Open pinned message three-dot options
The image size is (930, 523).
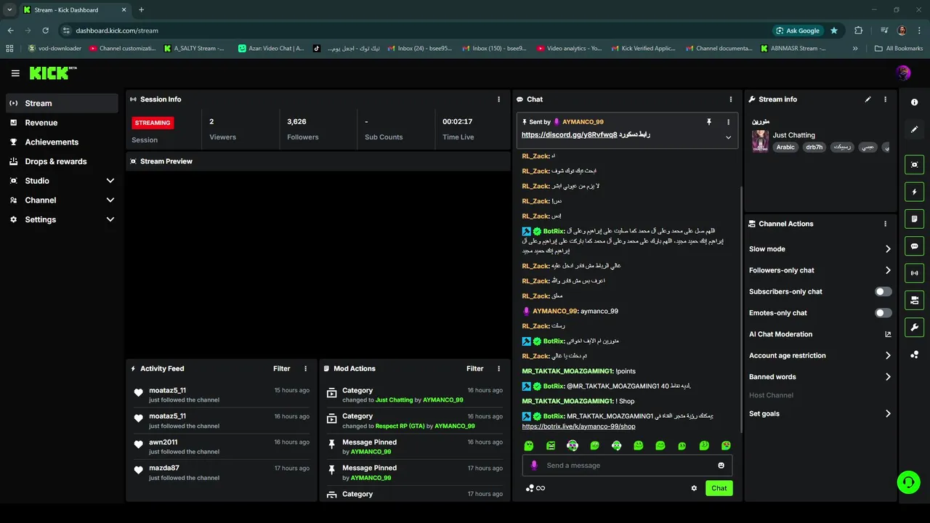[x=728, y=122]
